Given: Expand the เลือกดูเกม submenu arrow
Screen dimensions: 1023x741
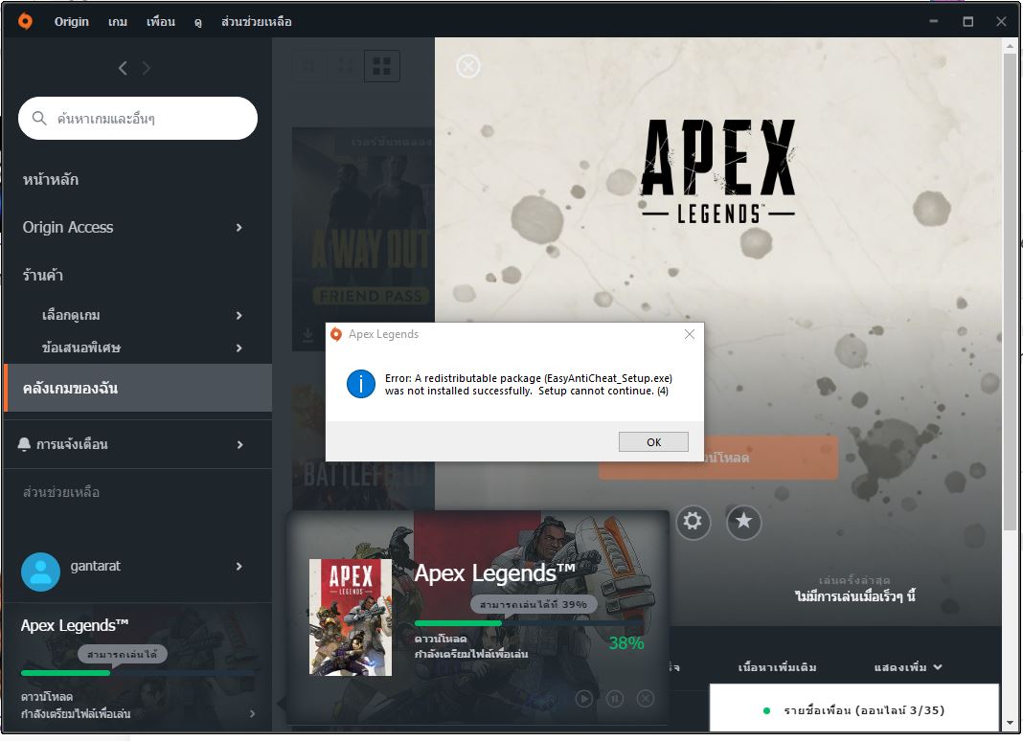Looking at the screenshot, I should (x=239, y=315).
